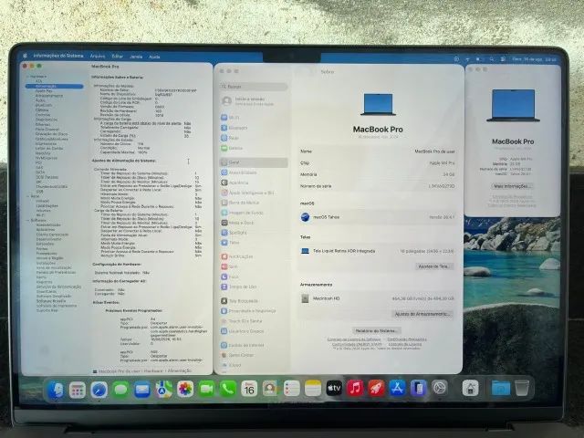Select Apple Pay in System Information tree

coord(44,91)
